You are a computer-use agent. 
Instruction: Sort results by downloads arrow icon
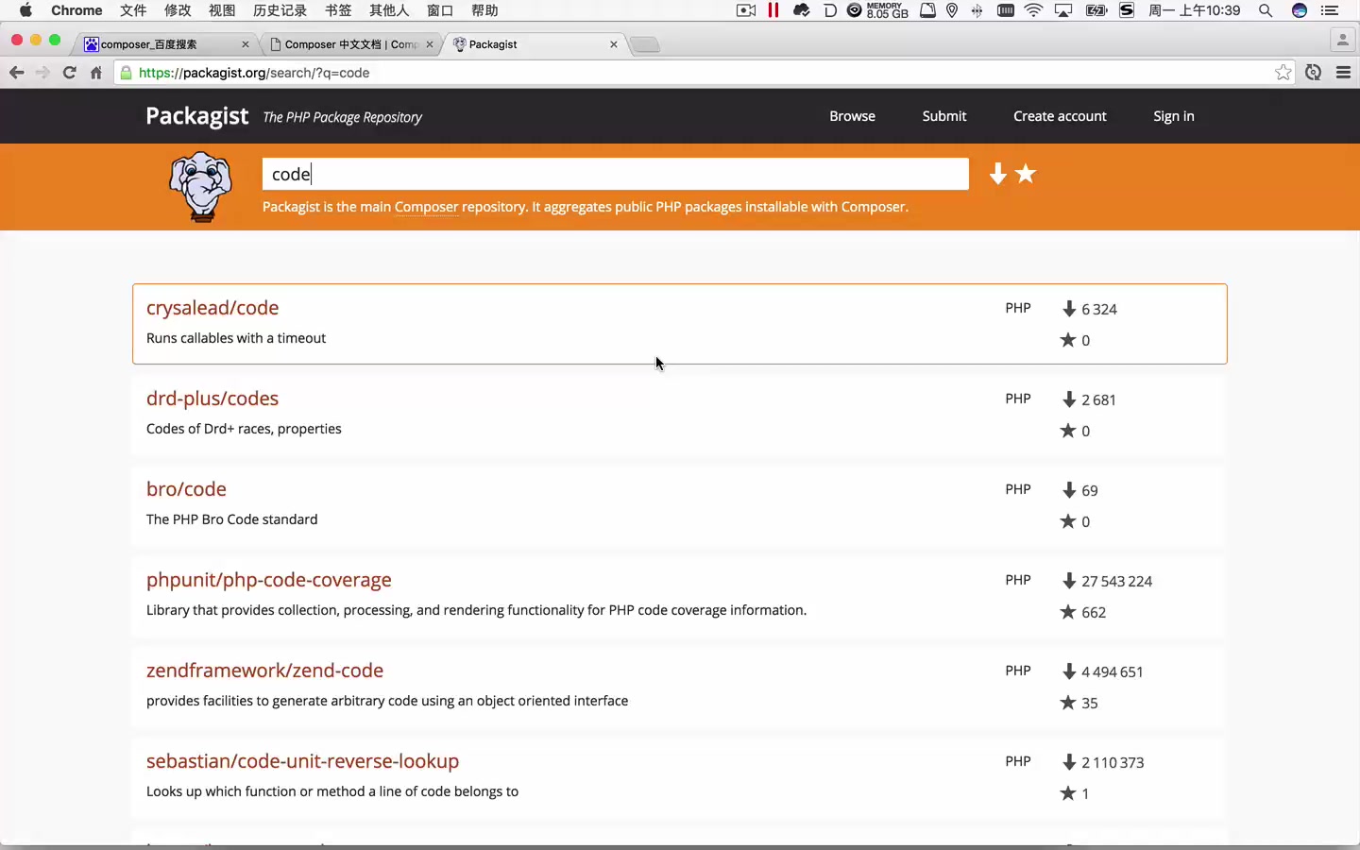pyautogui.click(x=997, y=174)
